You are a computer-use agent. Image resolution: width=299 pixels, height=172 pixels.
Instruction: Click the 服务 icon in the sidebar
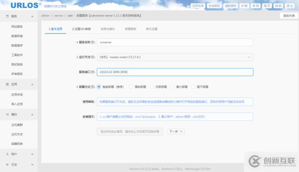7,16
